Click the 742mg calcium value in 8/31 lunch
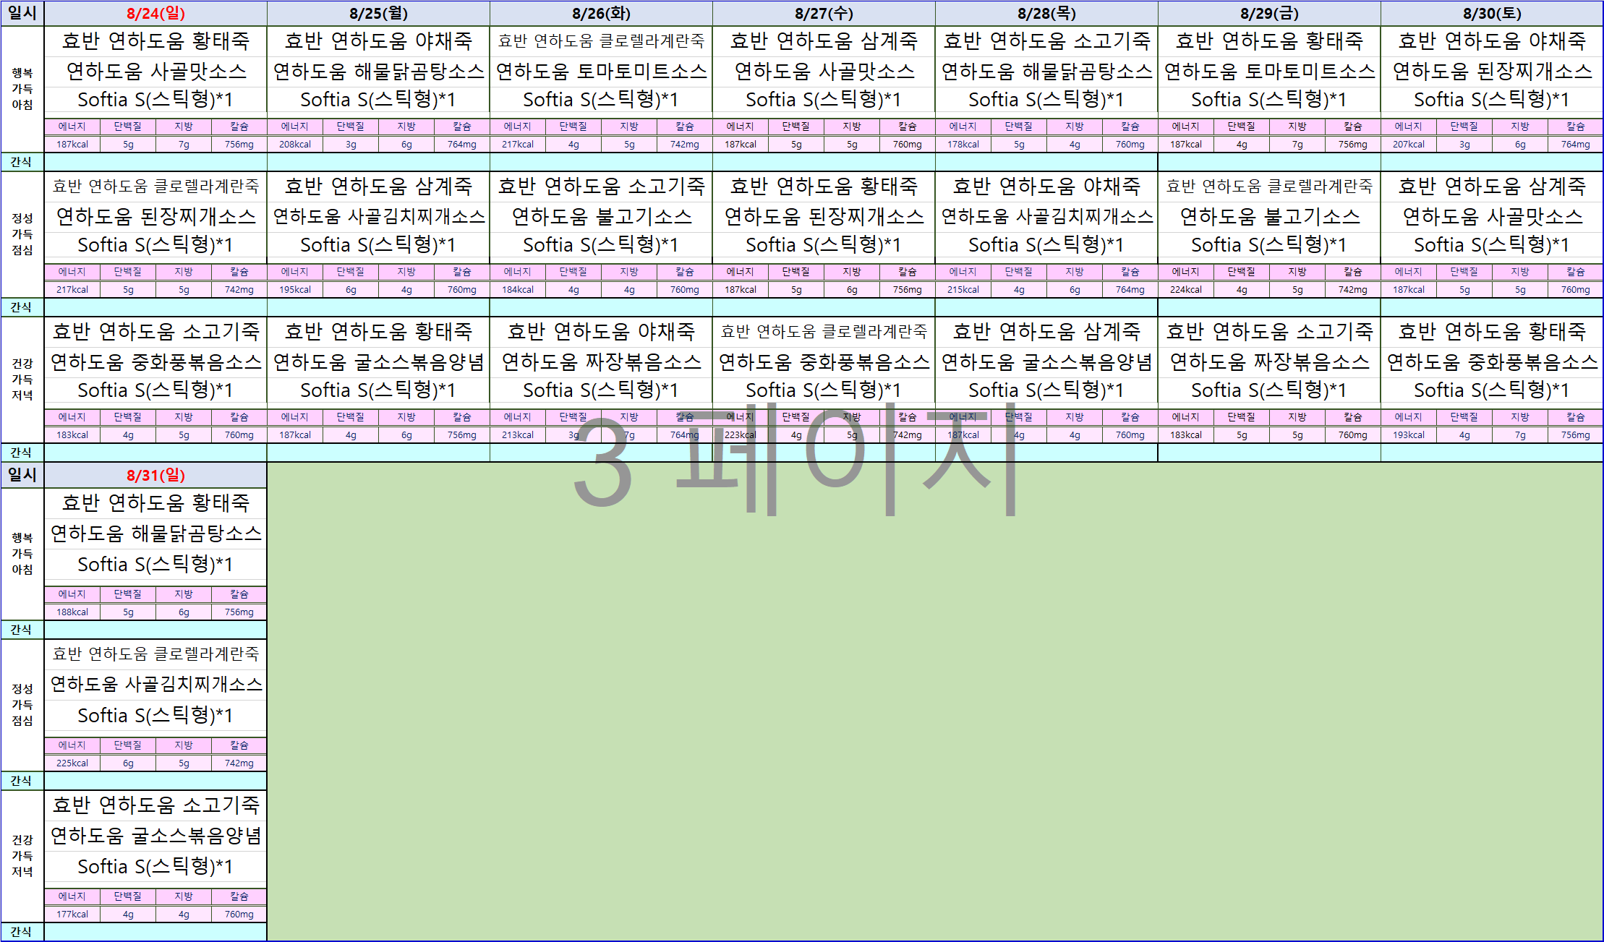Screen dimensions: 1604x942 coord(239,763)
